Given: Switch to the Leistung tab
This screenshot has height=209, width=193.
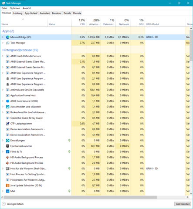Looking at the screenshot, I should [x=18, y=13].
